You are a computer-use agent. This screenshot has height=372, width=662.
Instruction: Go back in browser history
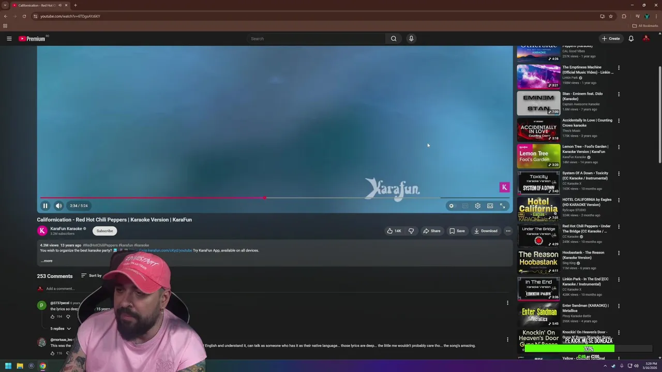coord(5,16)
